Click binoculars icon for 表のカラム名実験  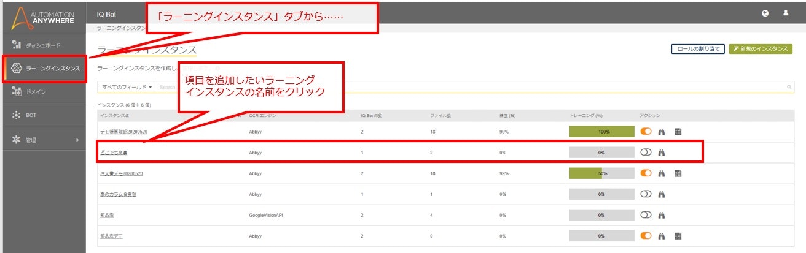(x=662, y=194)
